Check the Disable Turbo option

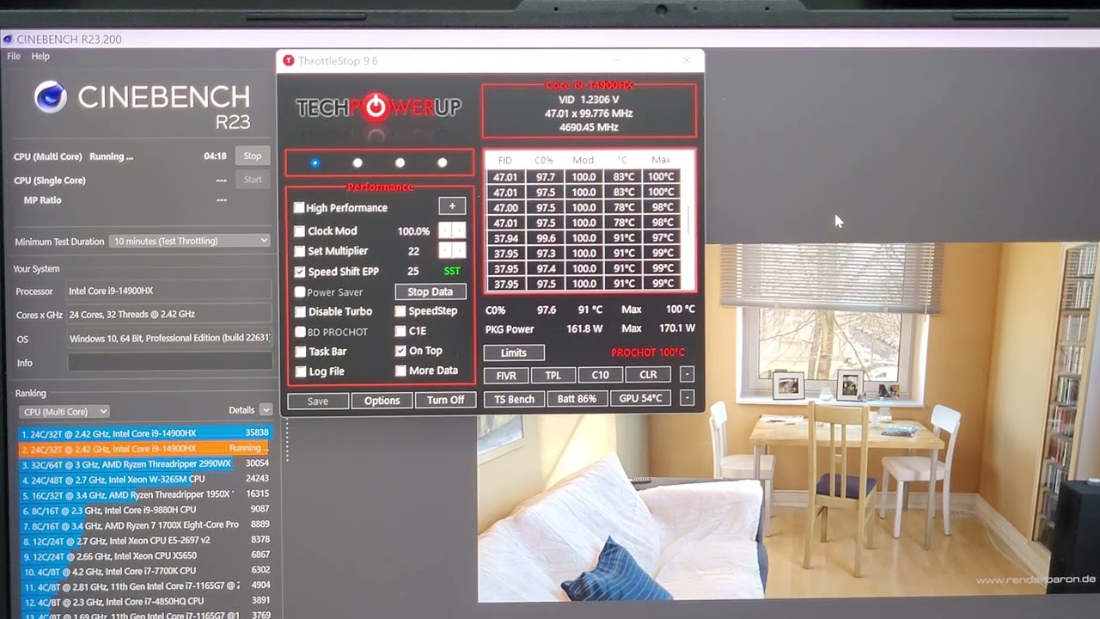tap(300, 312)
